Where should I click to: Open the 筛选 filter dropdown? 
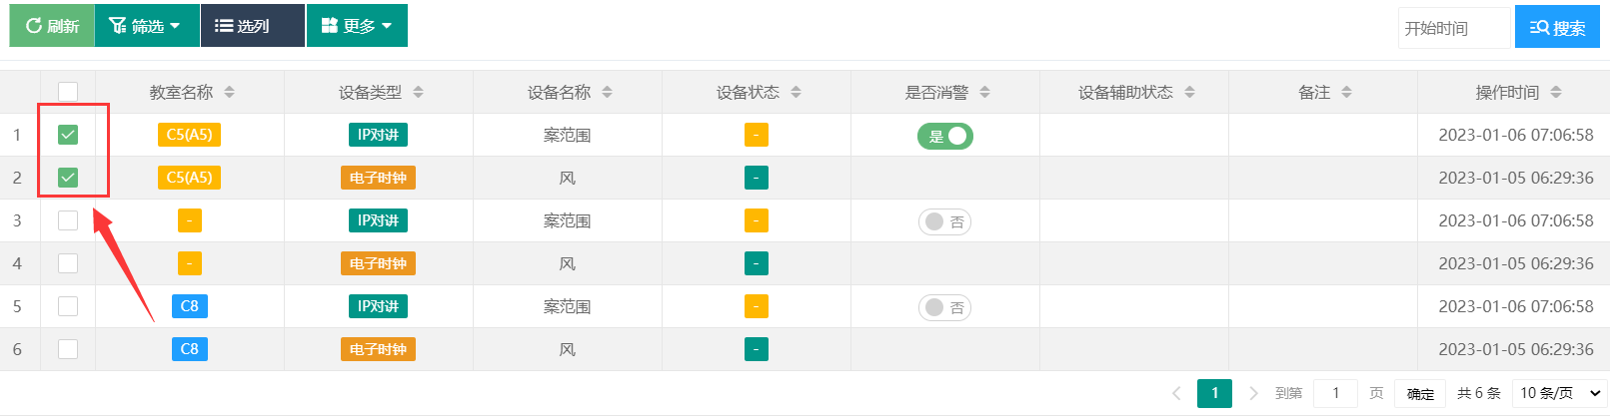point(146,26)
